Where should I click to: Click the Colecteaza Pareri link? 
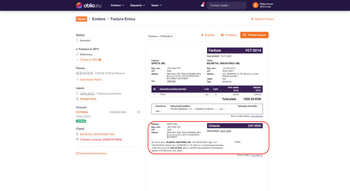[x=90, y=80]
